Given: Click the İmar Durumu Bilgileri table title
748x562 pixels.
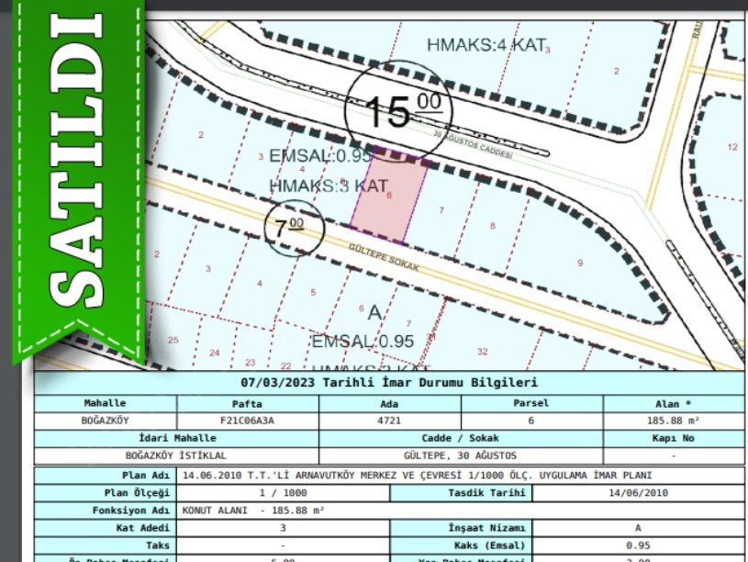Looking at the screenshot, I should (x=389, y=383).
